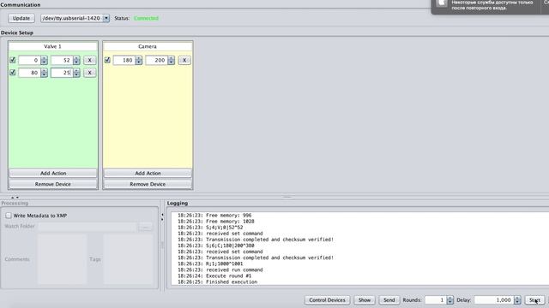Screen dimensions: 549x308
Task: Click Remove Device under Camera
Action: point(148,184)
